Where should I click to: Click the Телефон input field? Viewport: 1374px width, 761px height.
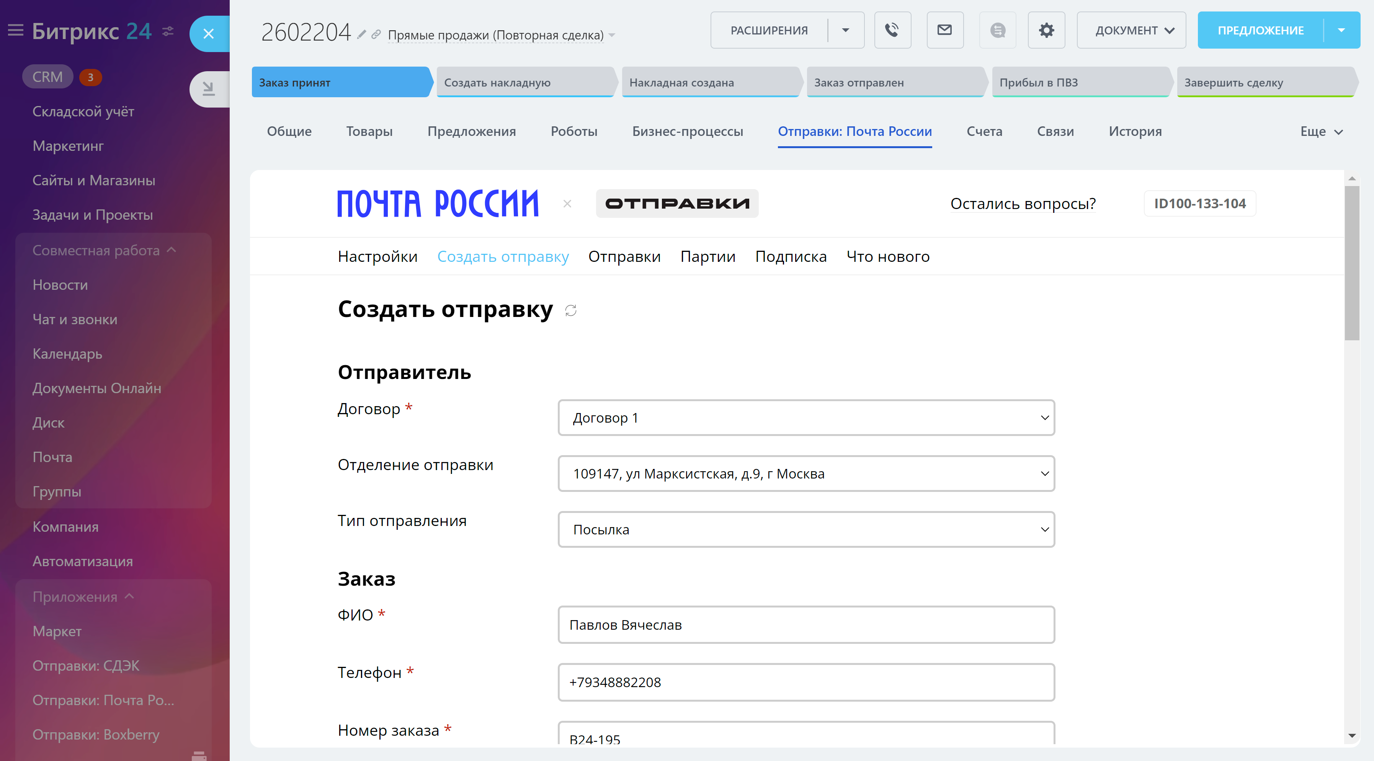806,683
